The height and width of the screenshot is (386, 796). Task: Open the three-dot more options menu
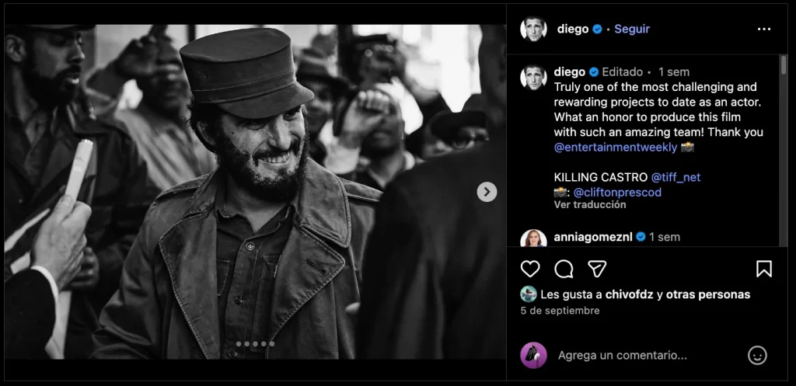(x=763, y=29)
